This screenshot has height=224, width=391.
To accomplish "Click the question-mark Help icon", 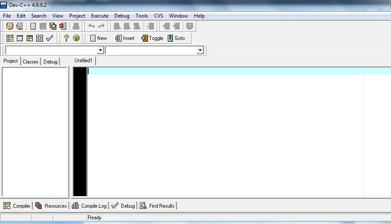I will tap(66, 38).
